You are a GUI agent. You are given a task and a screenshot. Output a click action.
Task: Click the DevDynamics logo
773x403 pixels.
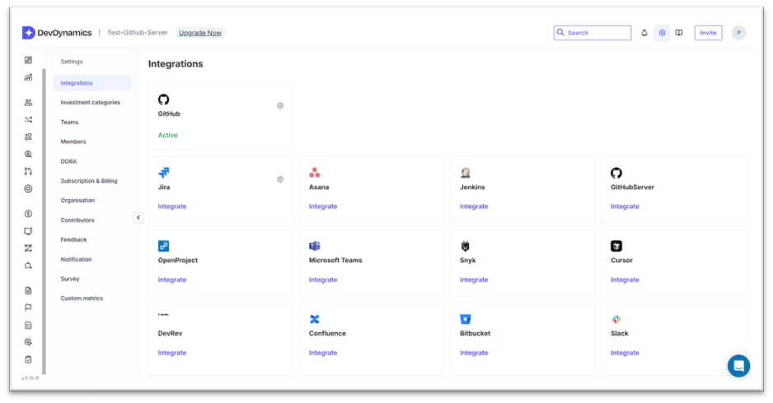pos(57,33)
